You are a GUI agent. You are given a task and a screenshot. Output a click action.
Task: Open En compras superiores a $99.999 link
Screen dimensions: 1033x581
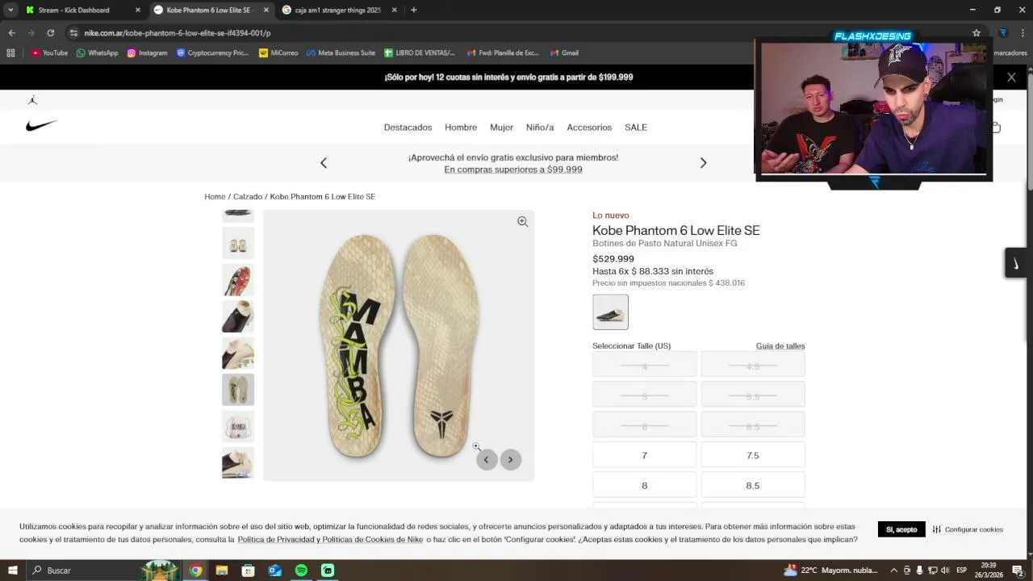[513, 169]
